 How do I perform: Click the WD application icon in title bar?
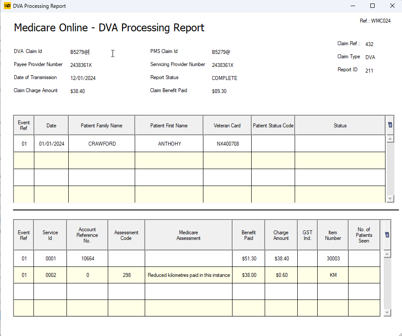(7, 6)
